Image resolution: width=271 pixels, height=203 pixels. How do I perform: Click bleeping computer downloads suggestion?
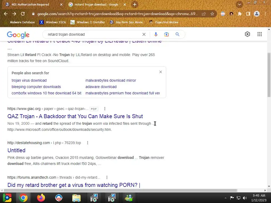tap(36, 87)
